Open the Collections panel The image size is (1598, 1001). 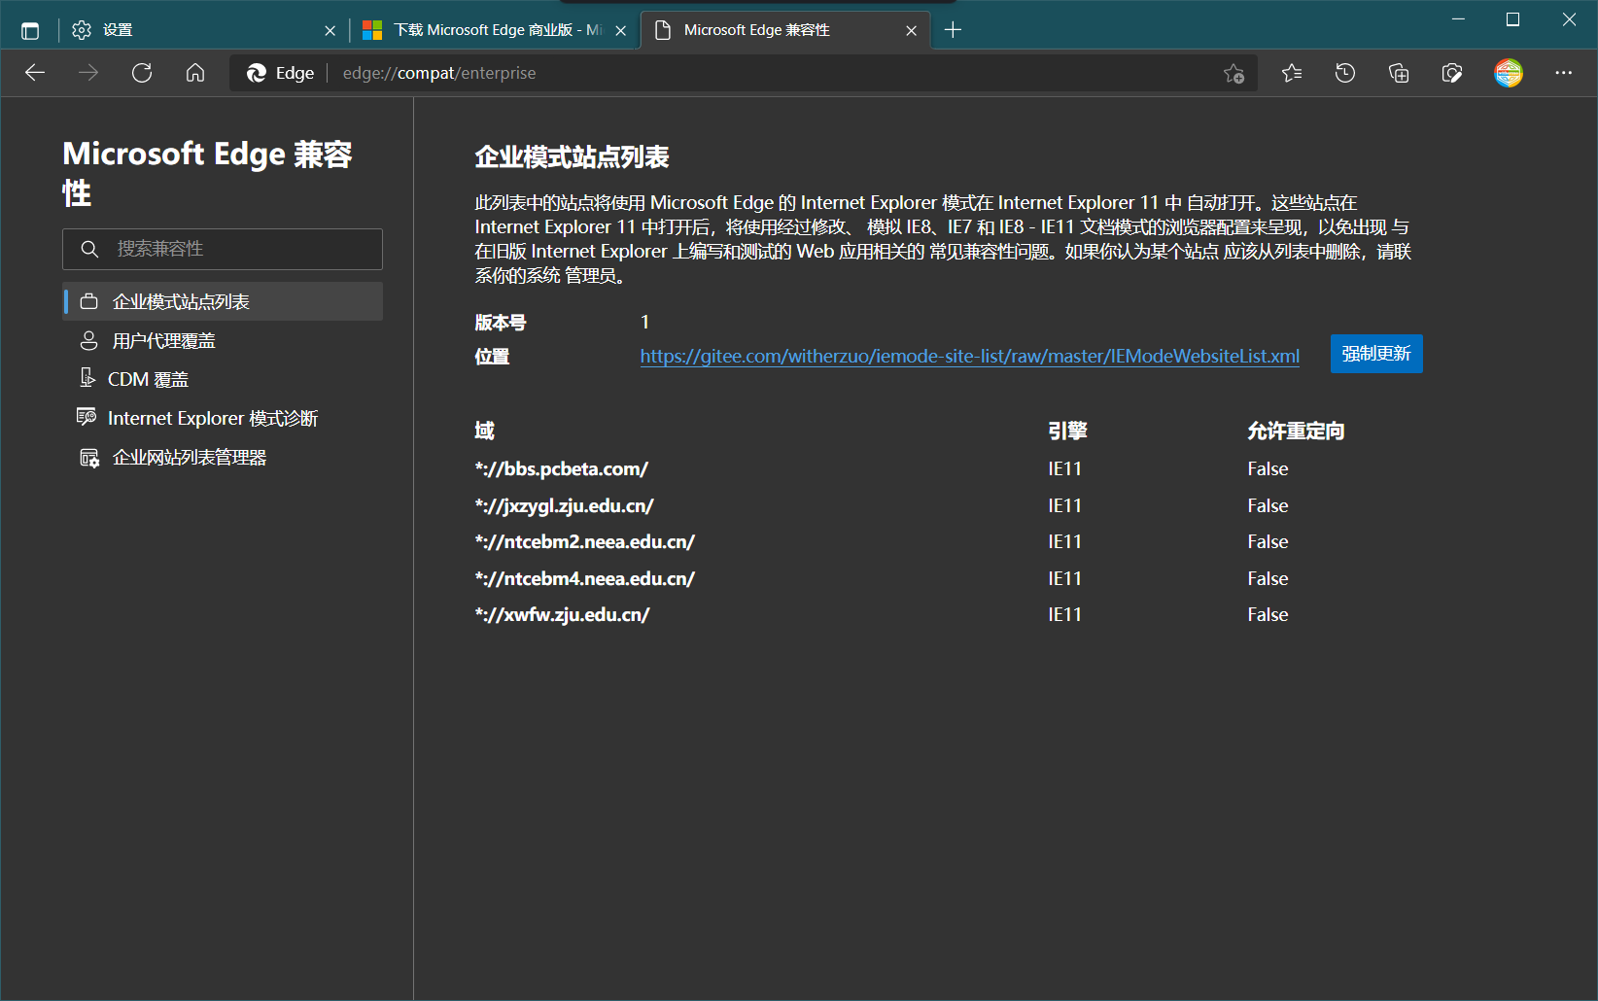tap(1399, 73)
